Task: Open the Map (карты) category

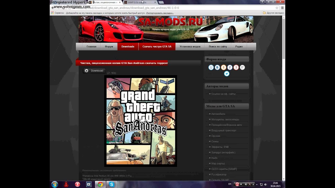Action: [x=218, y=163]
